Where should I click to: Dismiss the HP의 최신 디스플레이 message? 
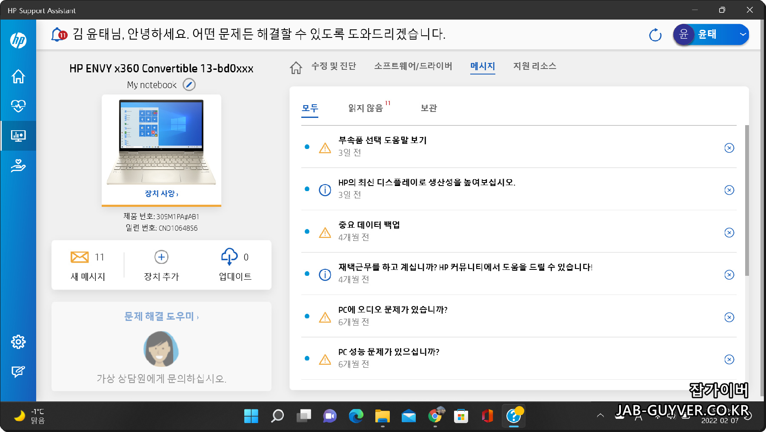click(729, 190)
